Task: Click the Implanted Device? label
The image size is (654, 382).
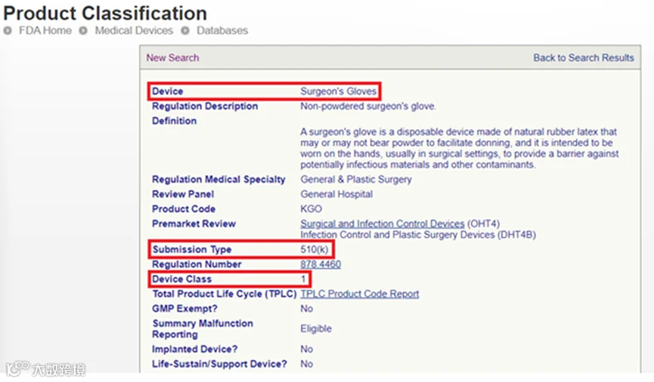Action: pos(194,349)
